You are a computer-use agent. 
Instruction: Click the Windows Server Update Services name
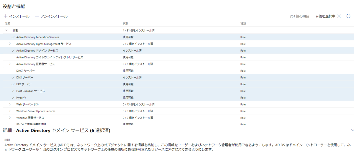(x=36, y=111)
